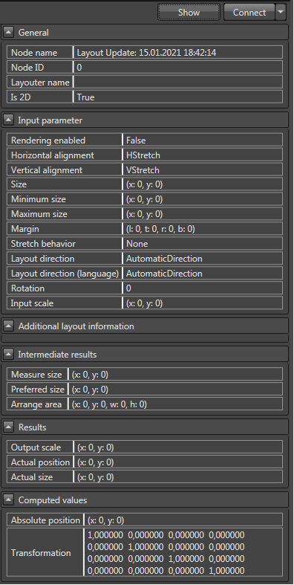Collapse the Computed values section
The height and width of the screenshot is (585, 294).
click(x=9, y=500)
